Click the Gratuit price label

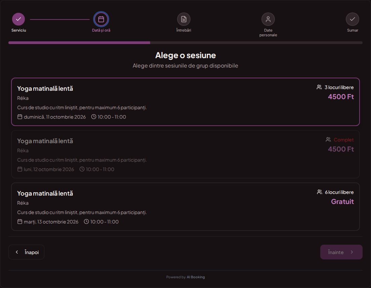coord(342,201)
